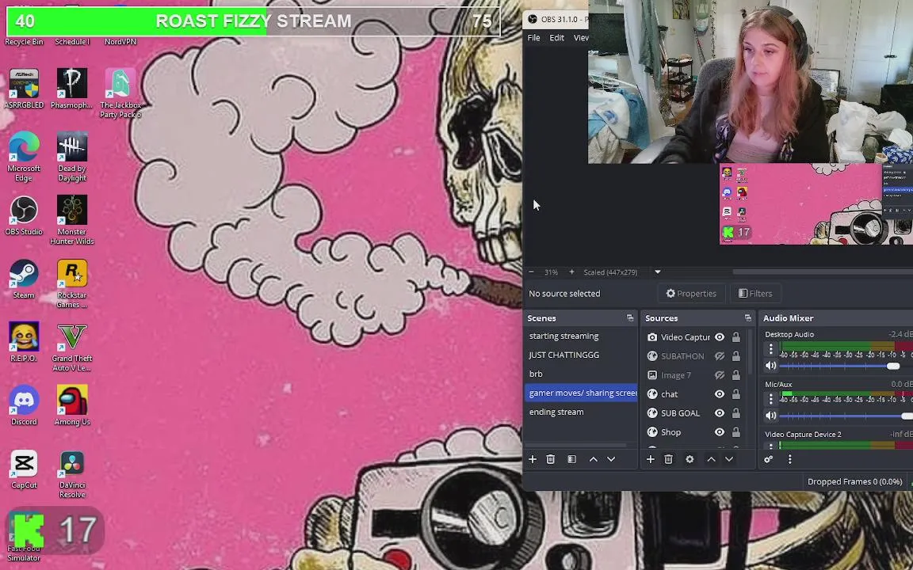Open the Recycle Bin desktop icon
Viewport: 913px width, 570px height.
(24, 42)
